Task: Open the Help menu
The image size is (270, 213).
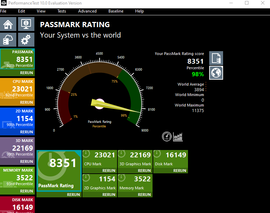Action: [x=139, y=11]
